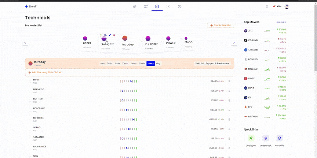Click the ONGC logo in Top Movers
The height and width of the screenshot is (158, 317).
point(245,78)
